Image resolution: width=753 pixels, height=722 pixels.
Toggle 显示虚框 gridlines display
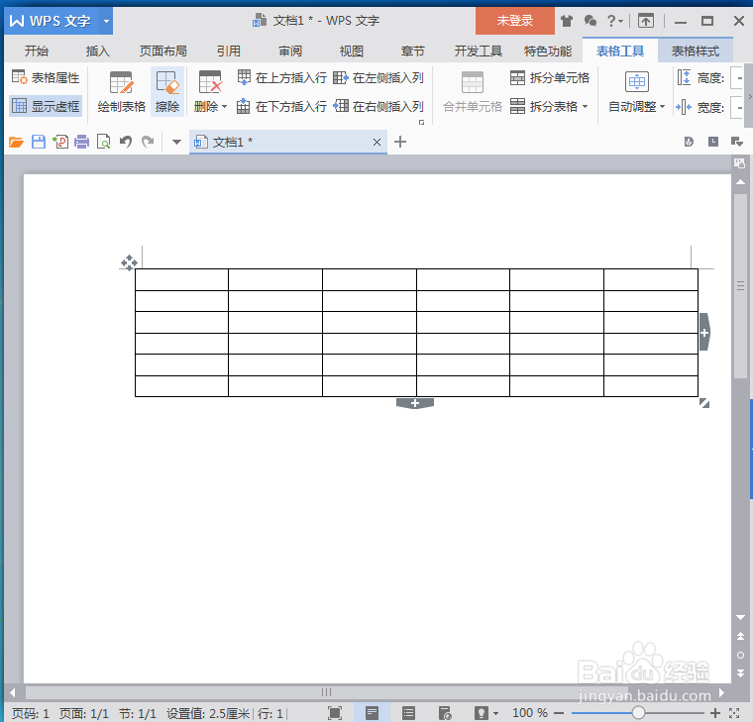[46, 106]
